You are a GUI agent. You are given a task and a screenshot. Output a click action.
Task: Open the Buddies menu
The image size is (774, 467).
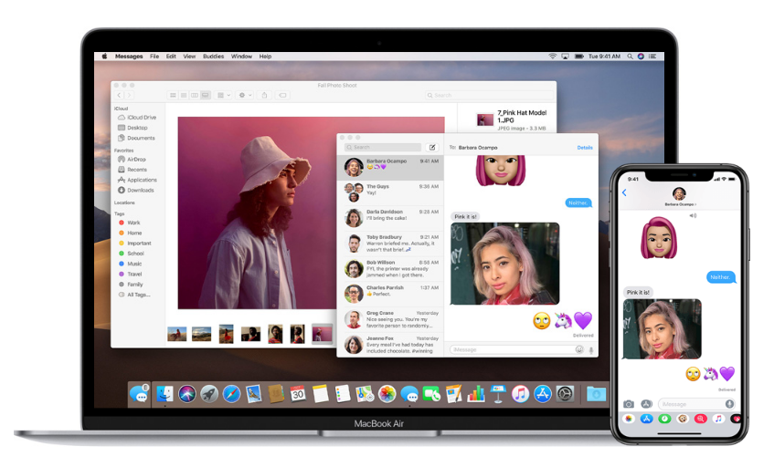click(x=213, y=57)
